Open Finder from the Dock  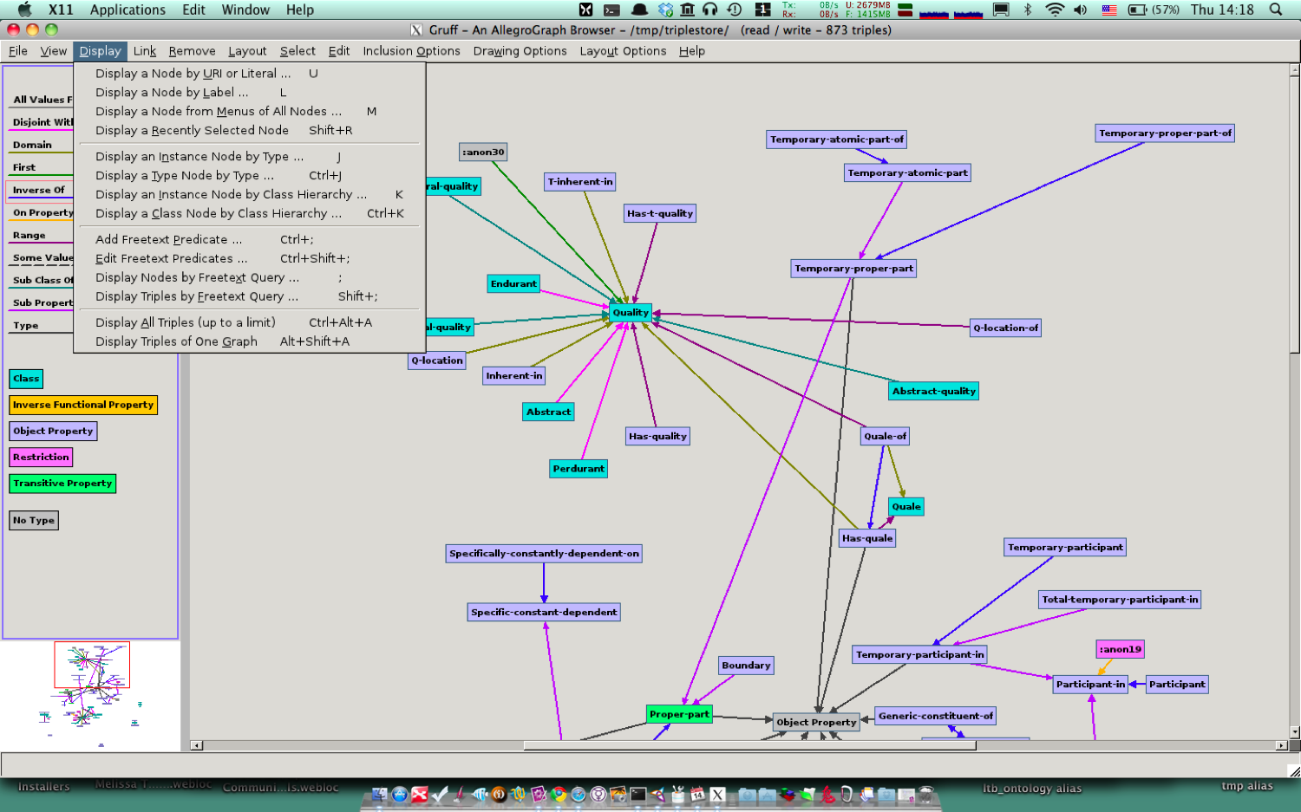(380, 794)
